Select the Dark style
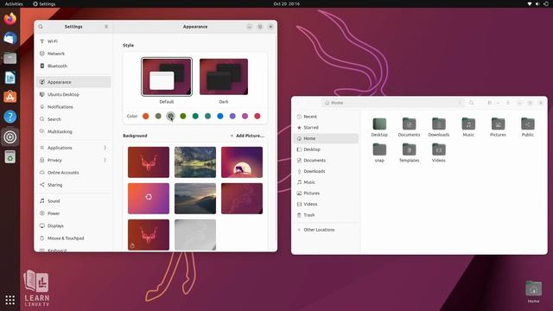The image size is (553, 311). click(x=224, y=77)
